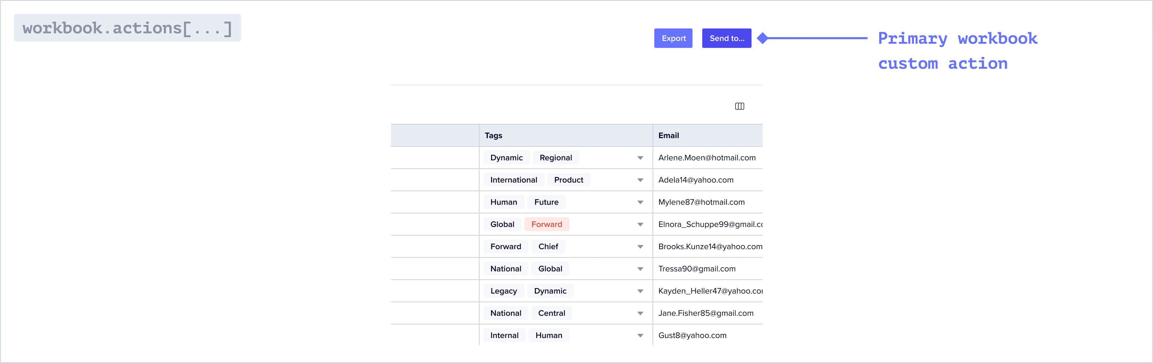
Task: Select the Chief tag in Brooks.Kunze14's row
Action: tap(548, 246)
